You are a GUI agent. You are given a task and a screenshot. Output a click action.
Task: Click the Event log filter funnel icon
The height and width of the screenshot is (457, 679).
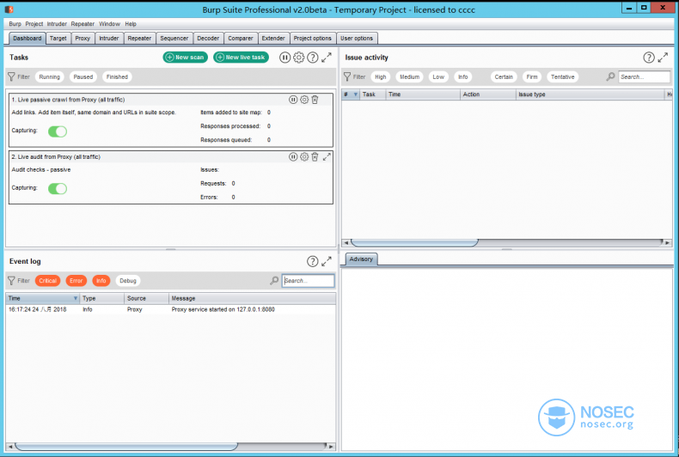[x=12, y=280]
